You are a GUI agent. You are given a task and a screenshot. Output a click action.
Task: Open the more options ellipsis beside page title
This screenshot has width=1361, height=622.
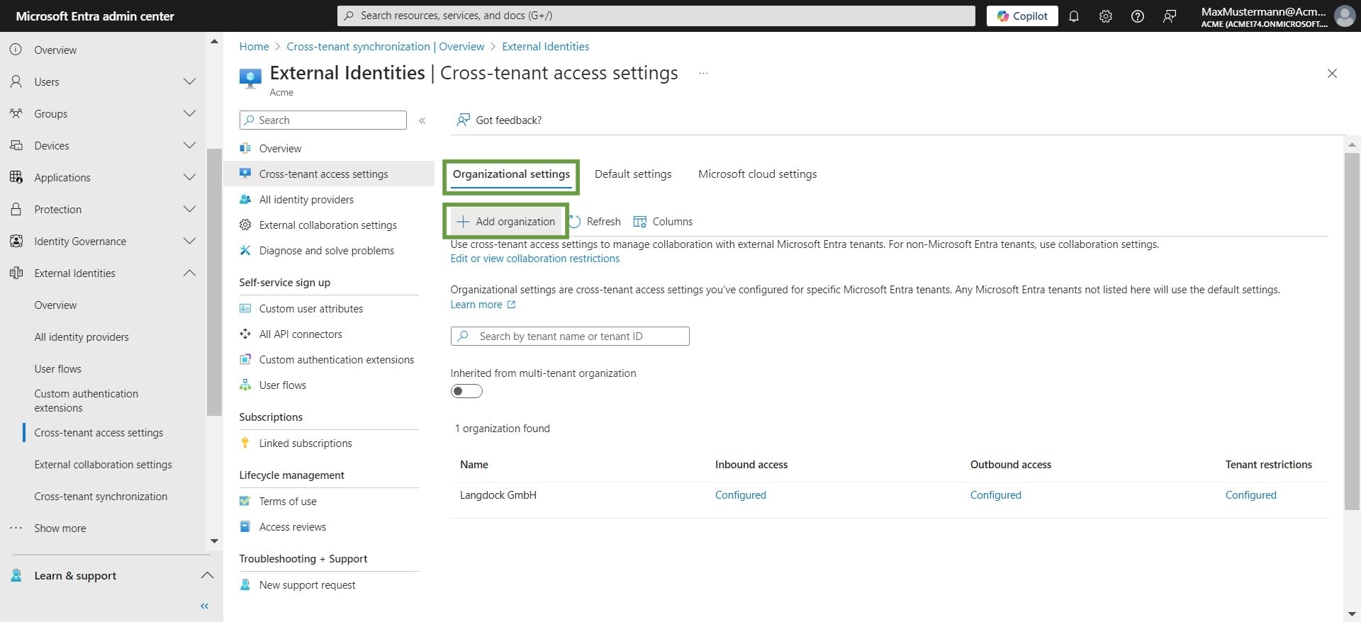(x=703, y=73)
